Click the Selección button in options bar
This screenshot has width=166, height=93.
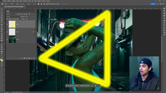23,4
